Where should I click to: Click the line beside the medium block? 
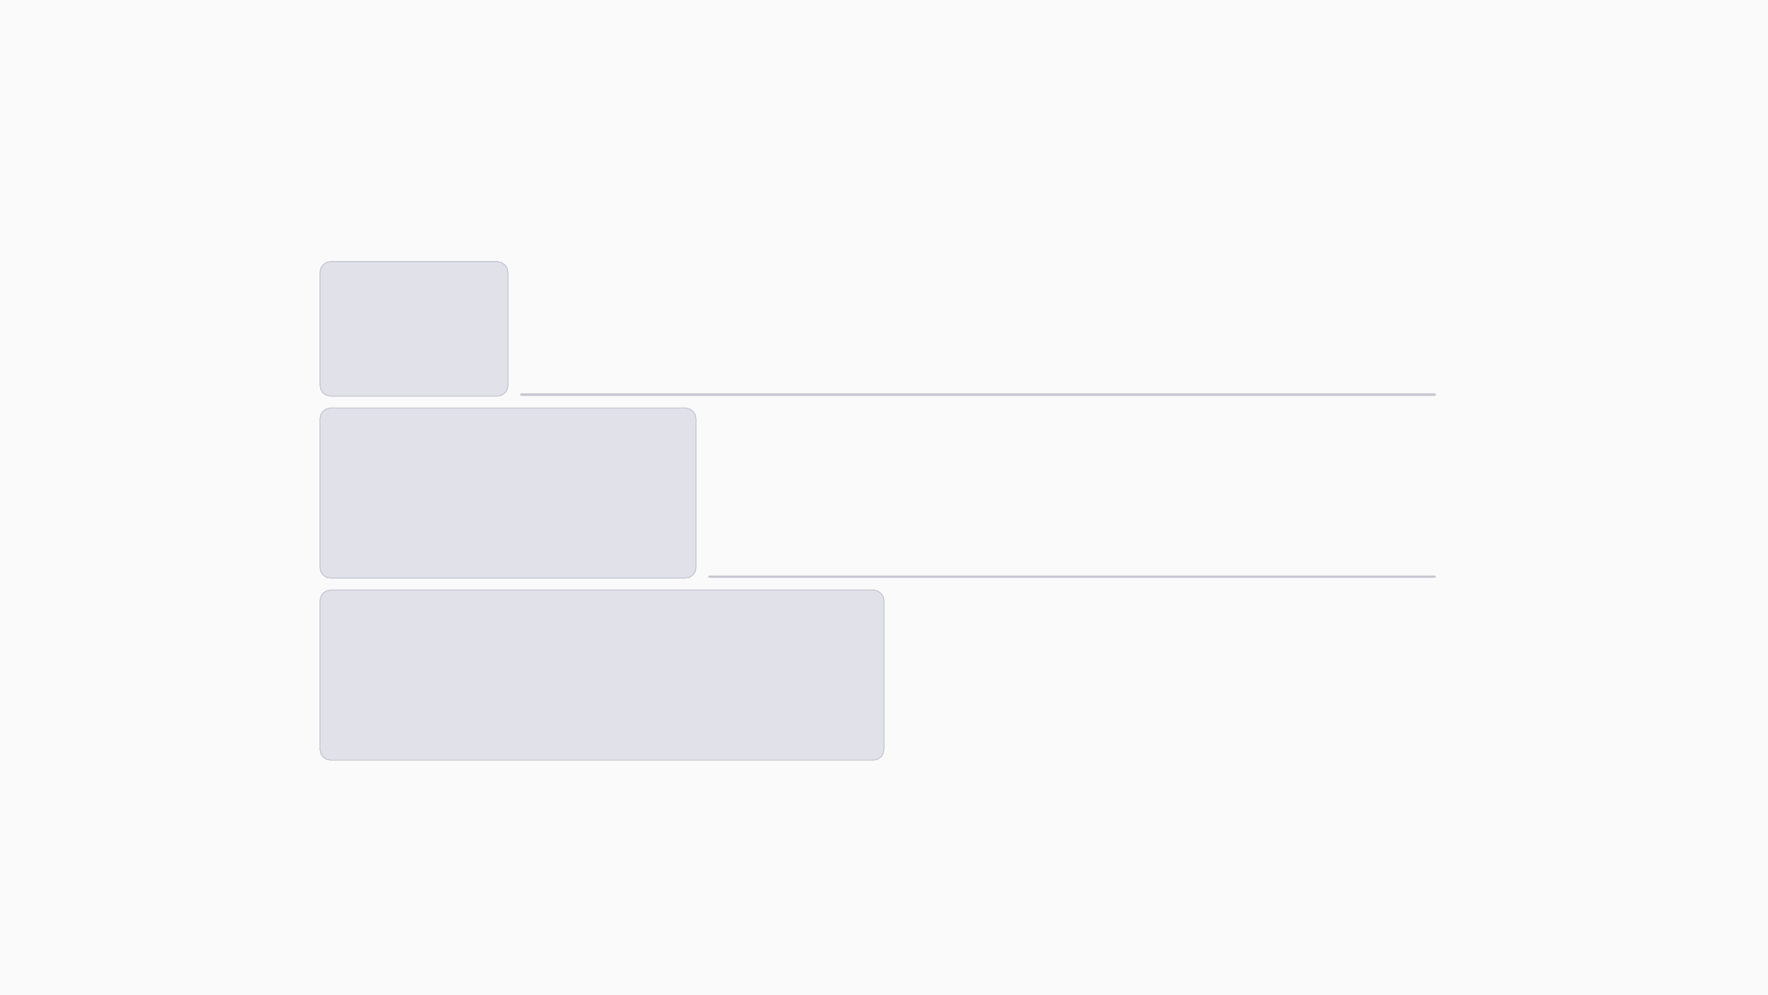pyautogui.click(x=1071, y=577)
